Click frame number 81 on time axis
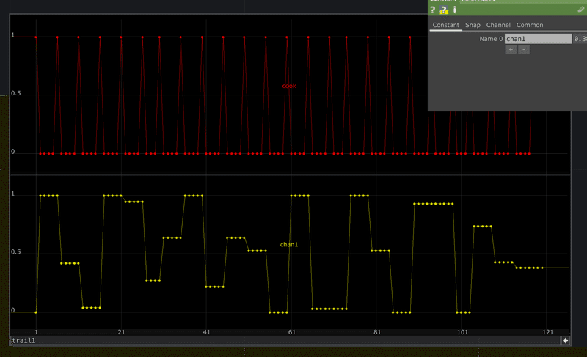587x357 pixels. point(377,332)
